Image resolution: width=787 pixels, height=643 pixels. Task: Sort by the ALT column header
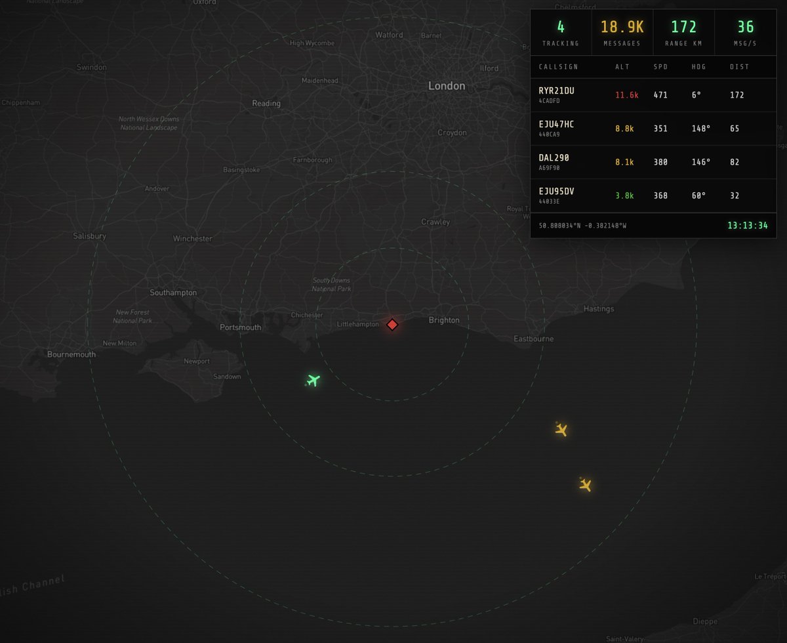click(622, 67)
